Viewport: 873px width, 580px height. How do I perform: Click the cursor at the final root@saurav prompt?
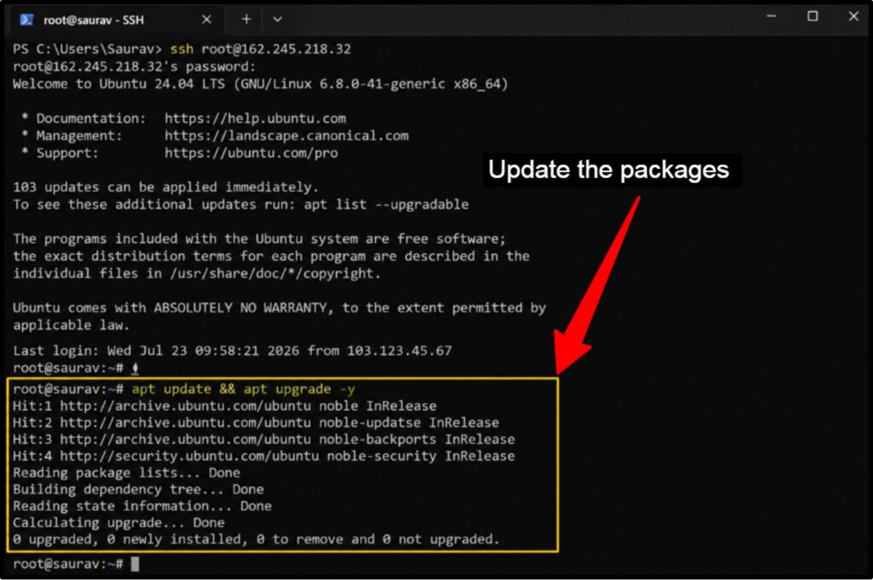135,564
